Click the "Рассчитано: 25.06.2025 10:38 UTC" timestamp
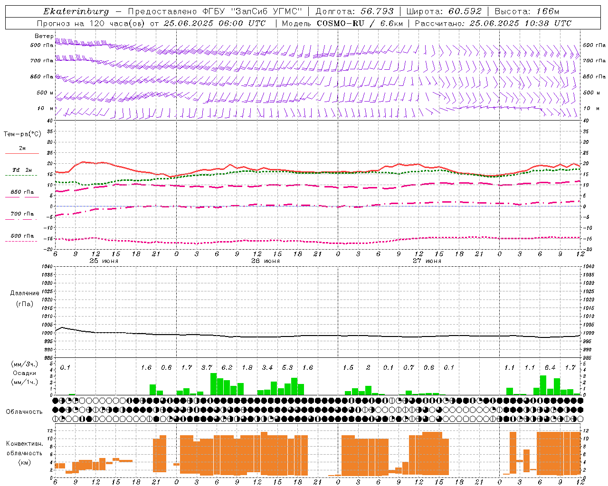608x486 pixels. [493, 23]
